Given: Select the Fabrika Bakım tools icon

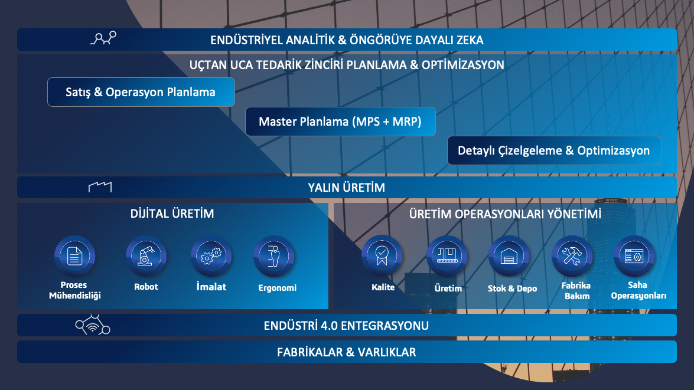Looking at the screenshot, I should [572, 257].
